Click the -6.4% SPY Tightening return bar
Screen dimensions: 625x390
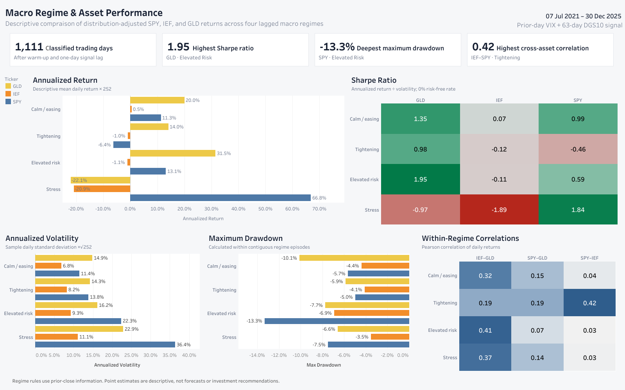point(122,145)
